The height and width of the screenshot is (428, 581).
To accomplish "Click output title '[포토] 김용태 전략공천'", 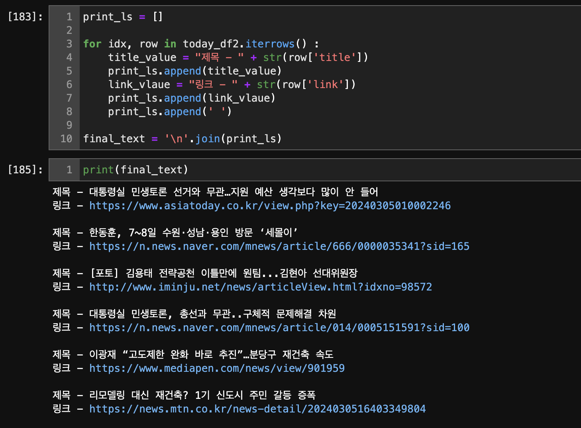I will (224, 273).
